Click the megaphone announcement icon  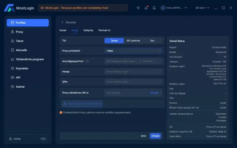point(42,8)
